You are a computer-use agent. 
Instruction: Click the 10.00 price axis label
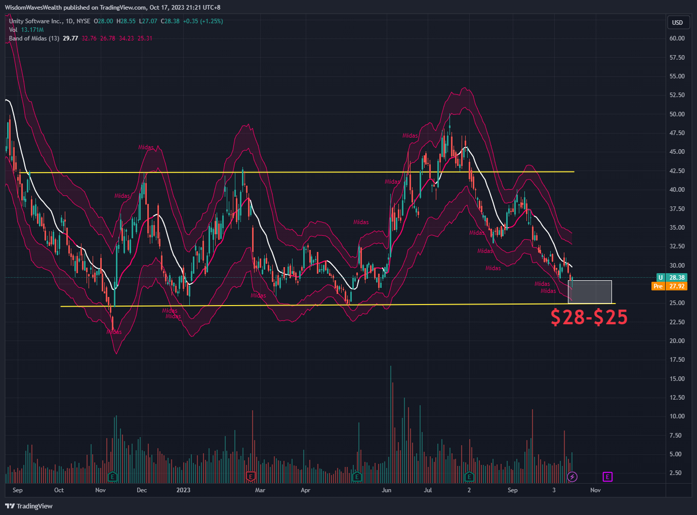(x=677, y=416)
